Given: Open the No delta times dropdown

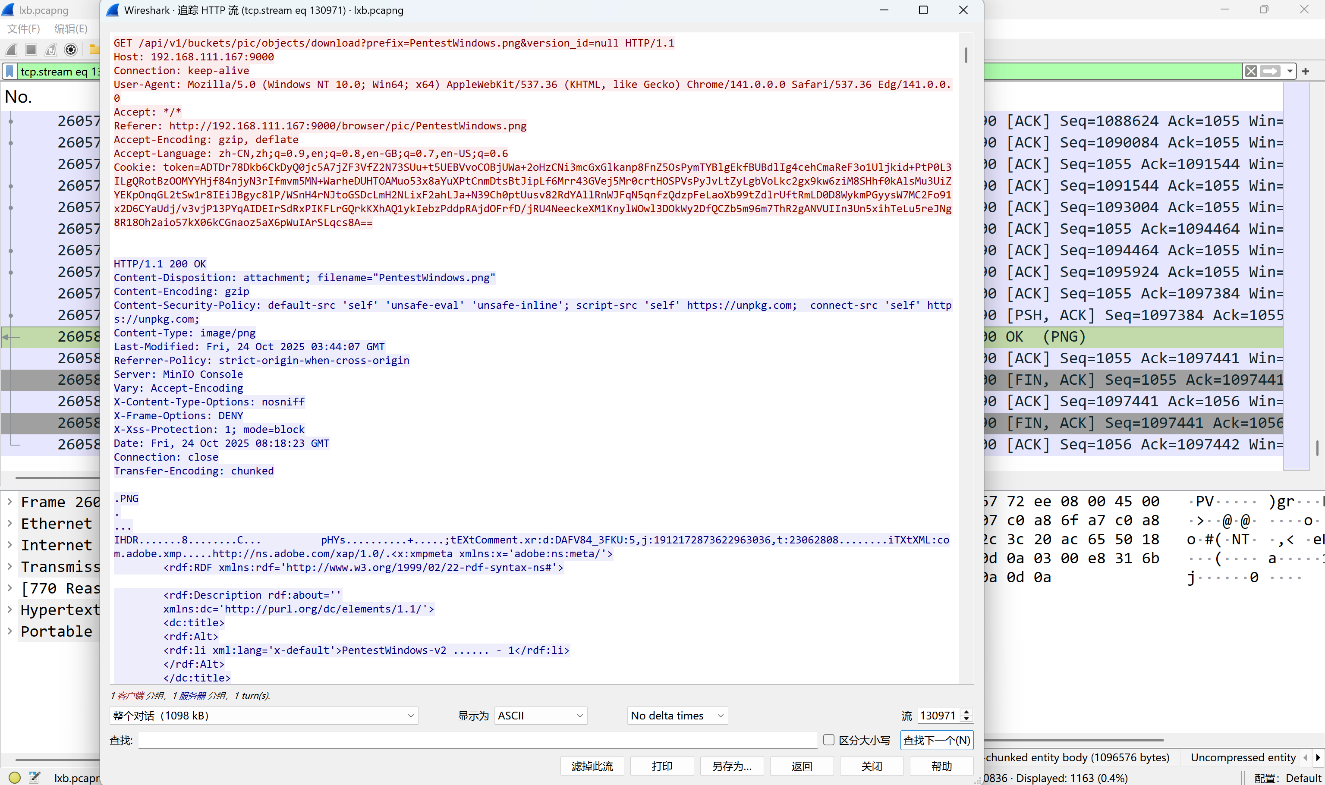Looking at the screenshot, I should point(677,716).
